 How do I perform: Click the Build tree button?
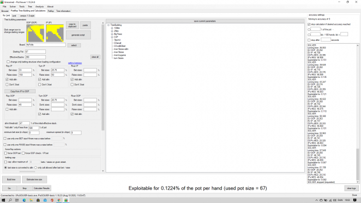(x=11, y=179)
